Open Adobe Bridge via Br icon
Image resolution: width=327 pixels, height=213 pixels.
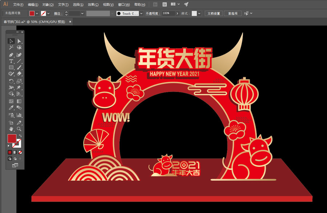[x=155, y=4]
